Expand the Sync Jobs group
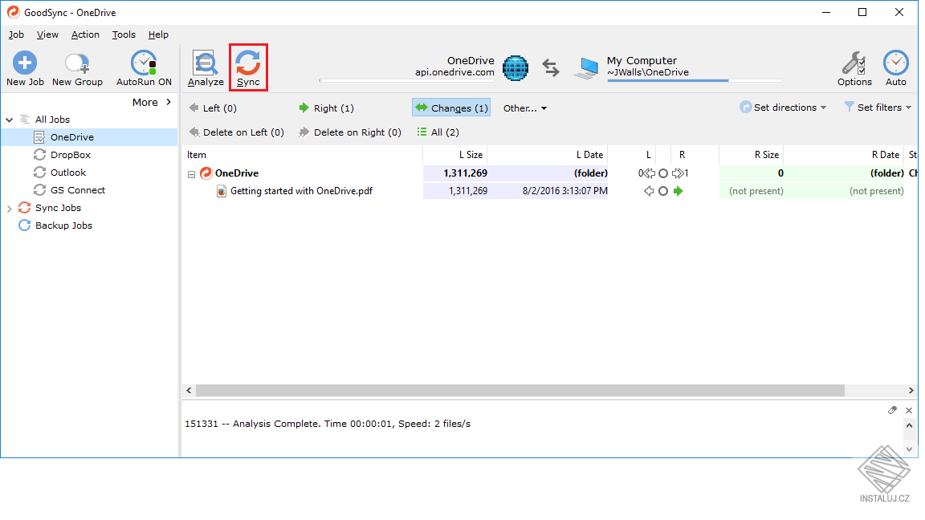The width and height of the screenshot is (925, 520). [x=10, y=208]
